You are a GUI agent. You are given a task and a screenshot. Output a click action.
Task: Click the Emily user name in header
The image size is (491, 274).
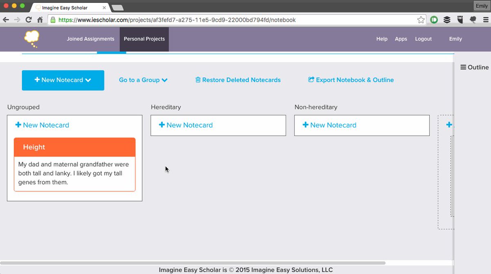(455, 39)
